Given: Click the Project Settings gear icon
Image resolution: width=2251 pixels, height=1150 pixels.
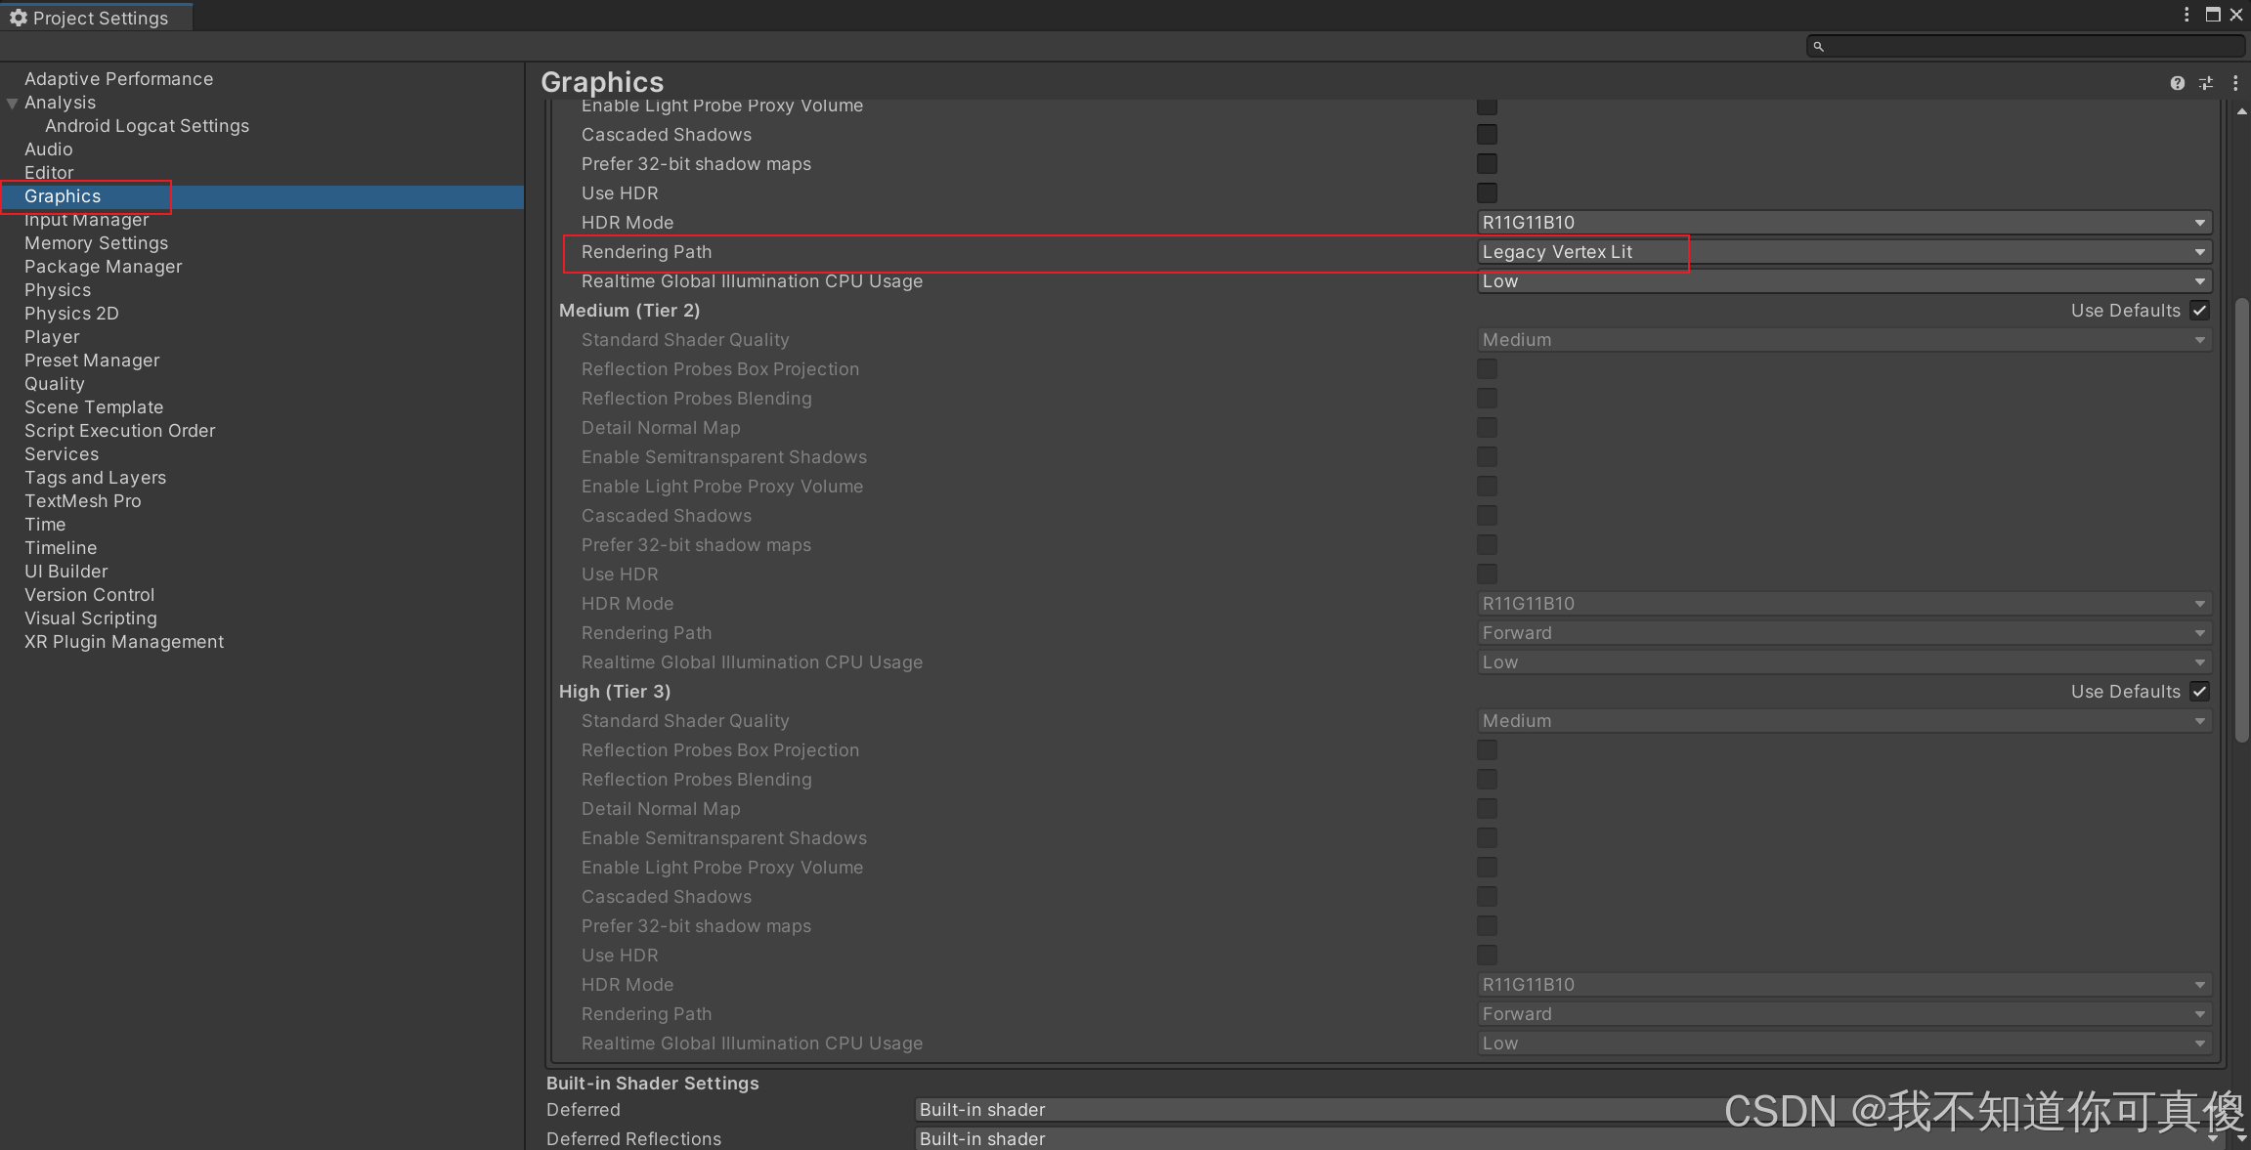Looking at the screenshot, I should click(18, 18).
